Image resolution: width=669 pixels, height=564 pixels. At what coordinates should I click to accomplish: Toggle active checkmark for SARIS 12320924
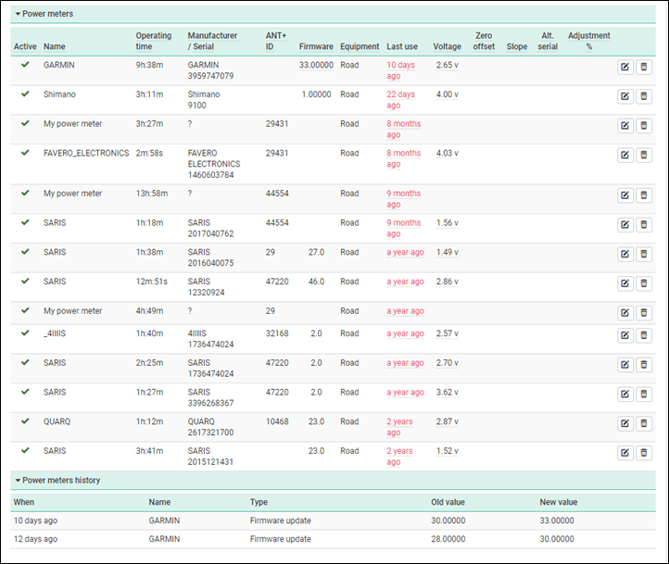(x=25, y=281)
